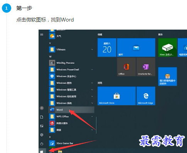Image resolution: width=187 pixels, height=153 pixels.
Task: Open Xbox Game Bar app icon
Action: pos(52,143)
